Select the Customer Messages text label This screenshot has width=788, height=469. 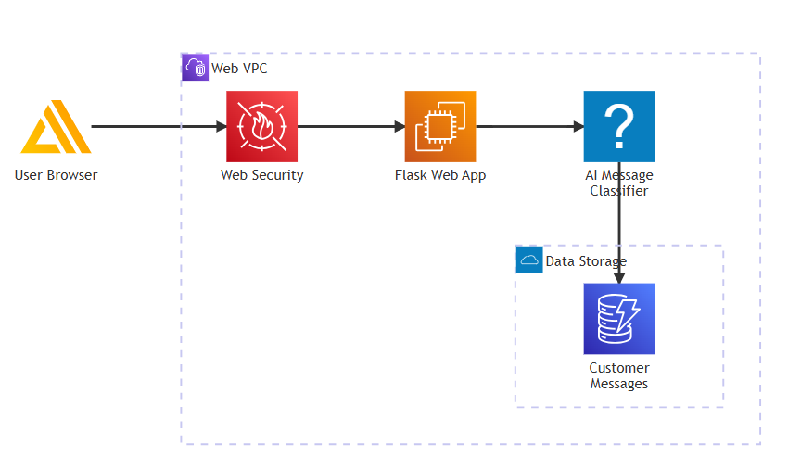(619, 375)
